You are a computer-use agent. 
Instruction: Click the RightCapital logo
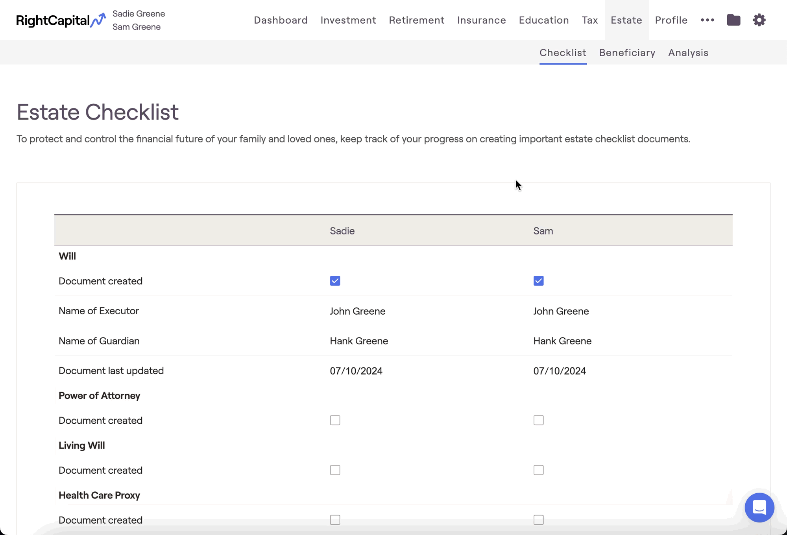(61, 20)
